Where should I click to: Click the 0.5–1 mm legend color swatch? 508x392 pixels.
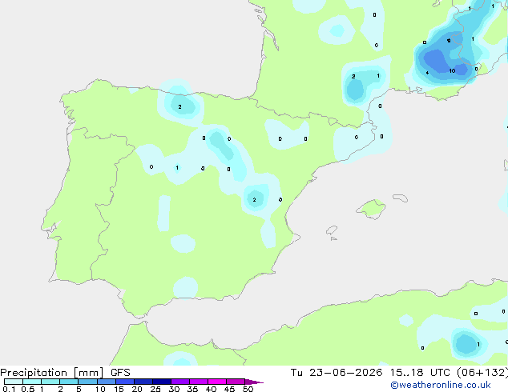32,382
